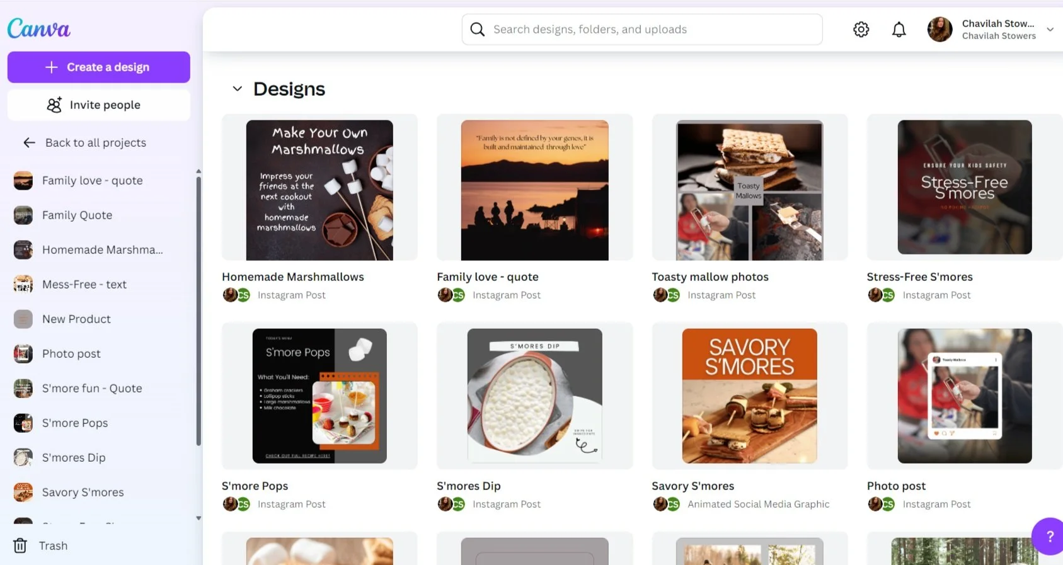This screenshot has width=1063, height=565.
Task: Open Family love sunset design thumbnail
Action: click(534, 190)
